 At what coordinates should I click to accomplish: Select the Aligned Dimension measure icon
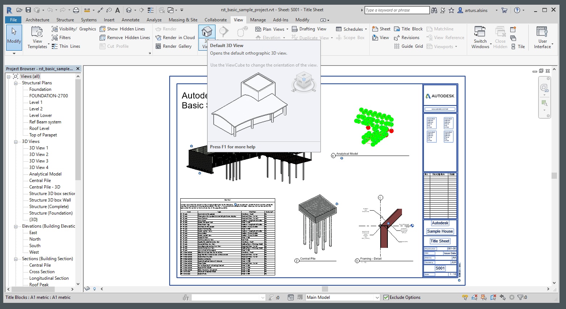pos(100,10)
